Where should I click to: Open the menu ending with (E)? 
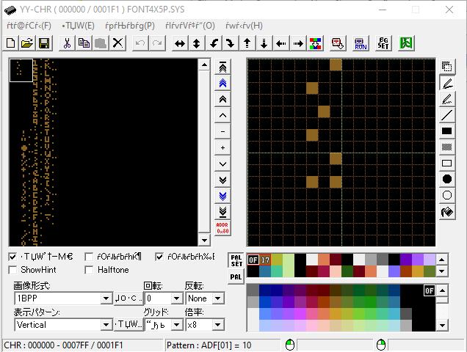pyautogui.click(x=79, y=25)
